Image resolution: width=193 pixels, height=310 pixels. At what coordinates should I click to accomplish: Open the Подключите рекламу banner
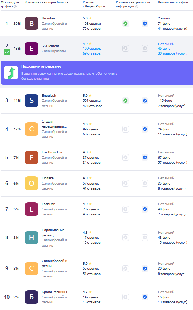[x=97, y=73]
